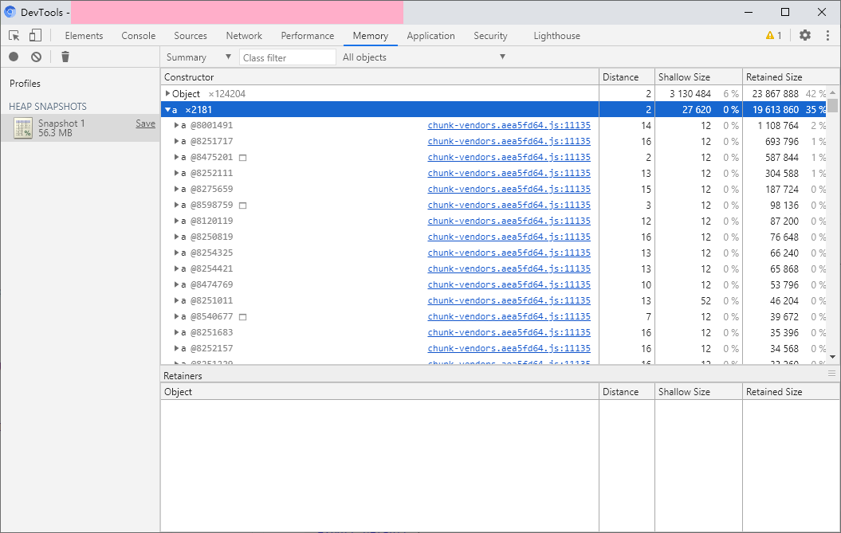Collapse the 'a ×2181' constructor row
Image resolution: width=841 pixels, height=533 pixels.
(167, 110)
